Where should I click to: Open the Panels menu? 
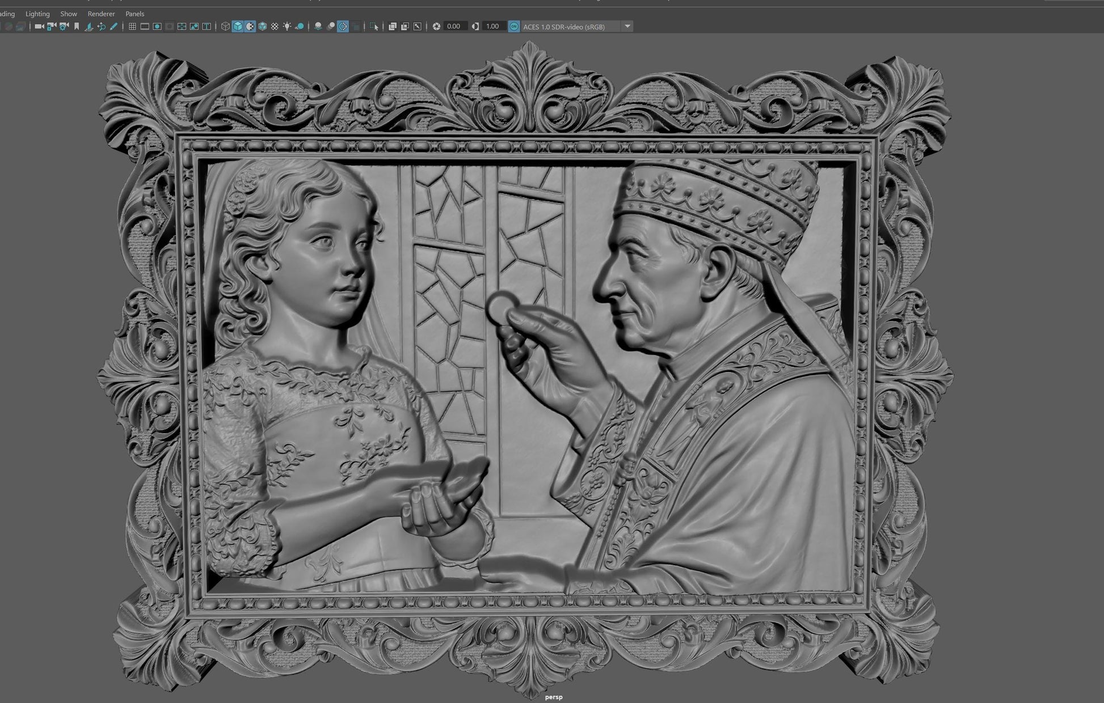[x=134, y=14]
